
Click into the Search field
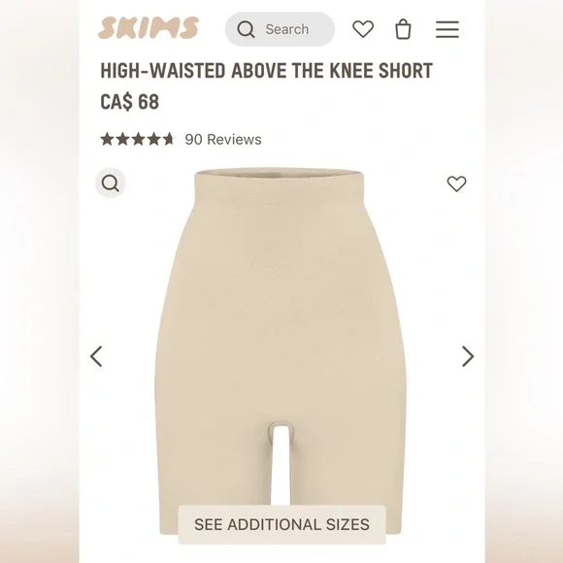(280, 29)
